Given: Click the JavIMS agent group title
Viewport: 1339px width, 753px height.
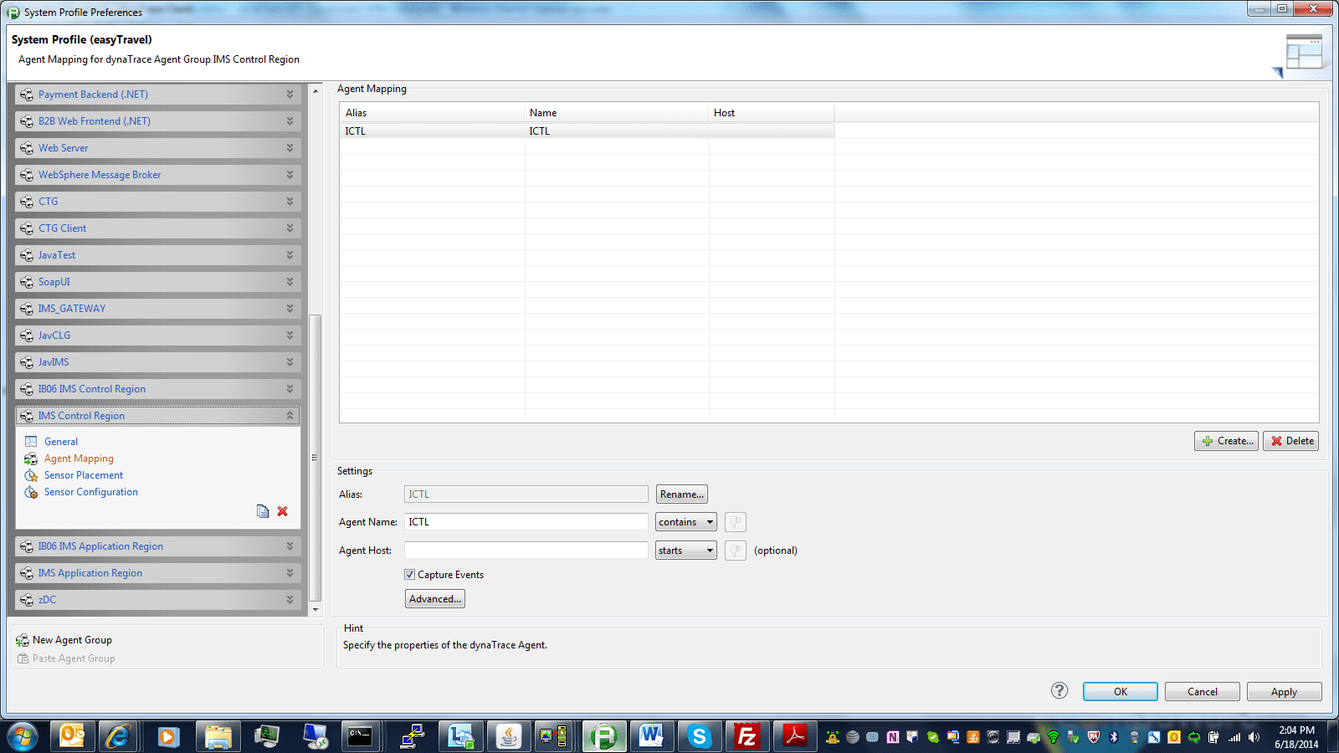Looking at the screenshot, I should [54, 362].
